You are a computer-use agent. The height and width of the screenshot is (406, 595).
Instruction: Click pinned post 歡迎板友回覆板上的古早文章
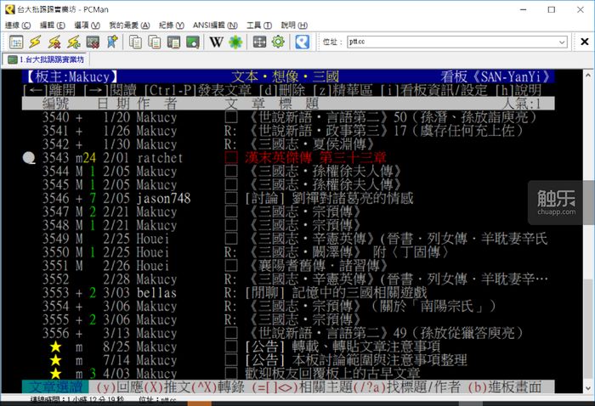(332, 373)
